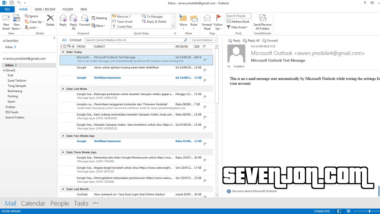Open the Tasks view
This screenshot has width=380, height=214.
point(81,203)
